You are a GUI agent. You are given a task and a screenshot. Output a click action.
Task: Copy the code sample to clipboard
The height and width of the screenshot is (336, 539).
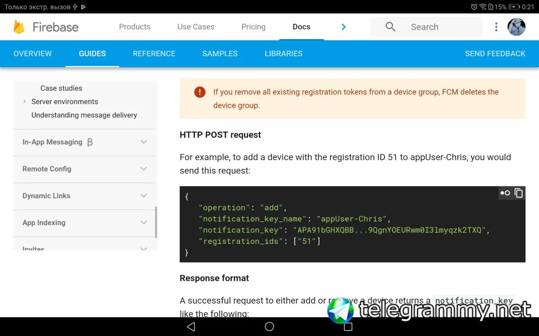point(519,193)
